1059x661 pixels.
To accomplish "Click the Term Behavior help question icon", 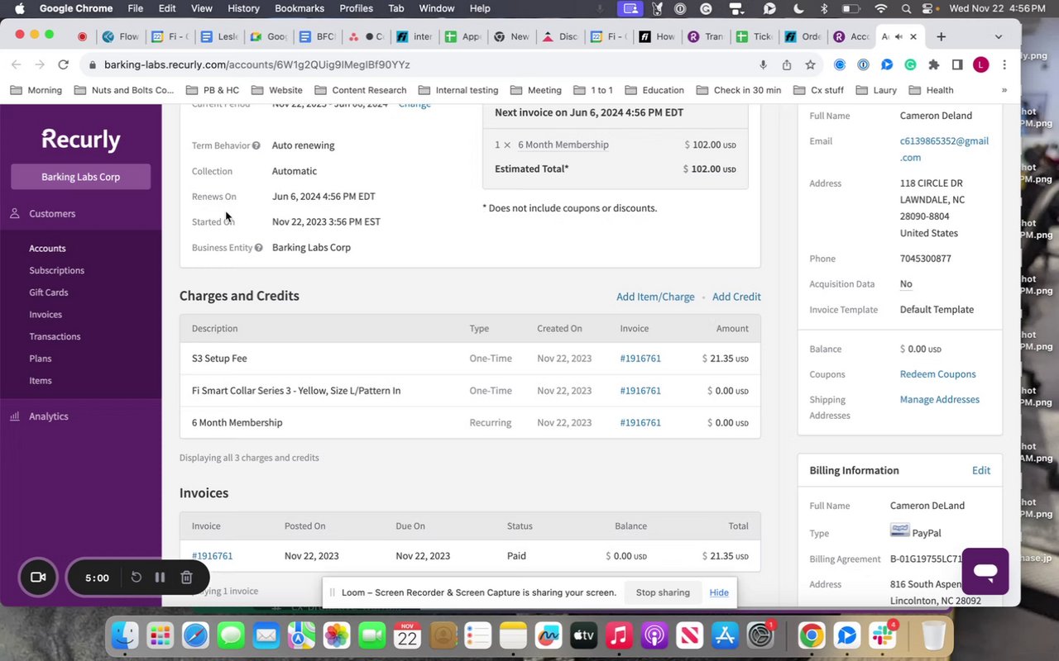I will (256, 145).
